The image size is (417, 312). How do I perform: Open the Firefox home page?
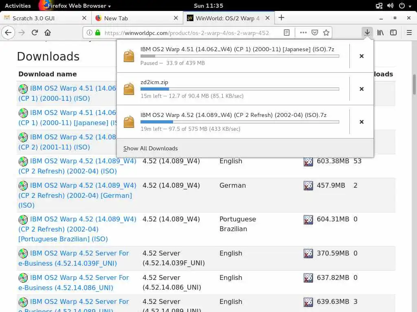pyautogui.click(x=48, y=32)
